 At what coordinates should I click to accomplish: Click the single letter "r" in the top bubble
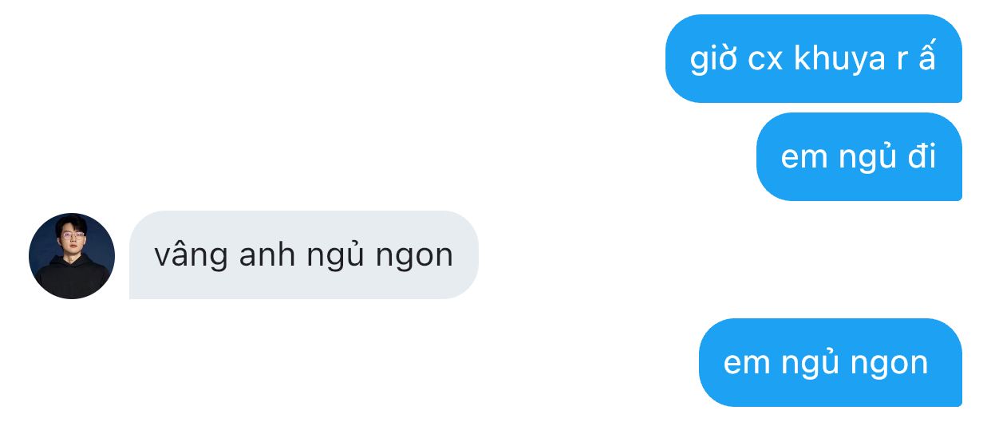(902, 62)
